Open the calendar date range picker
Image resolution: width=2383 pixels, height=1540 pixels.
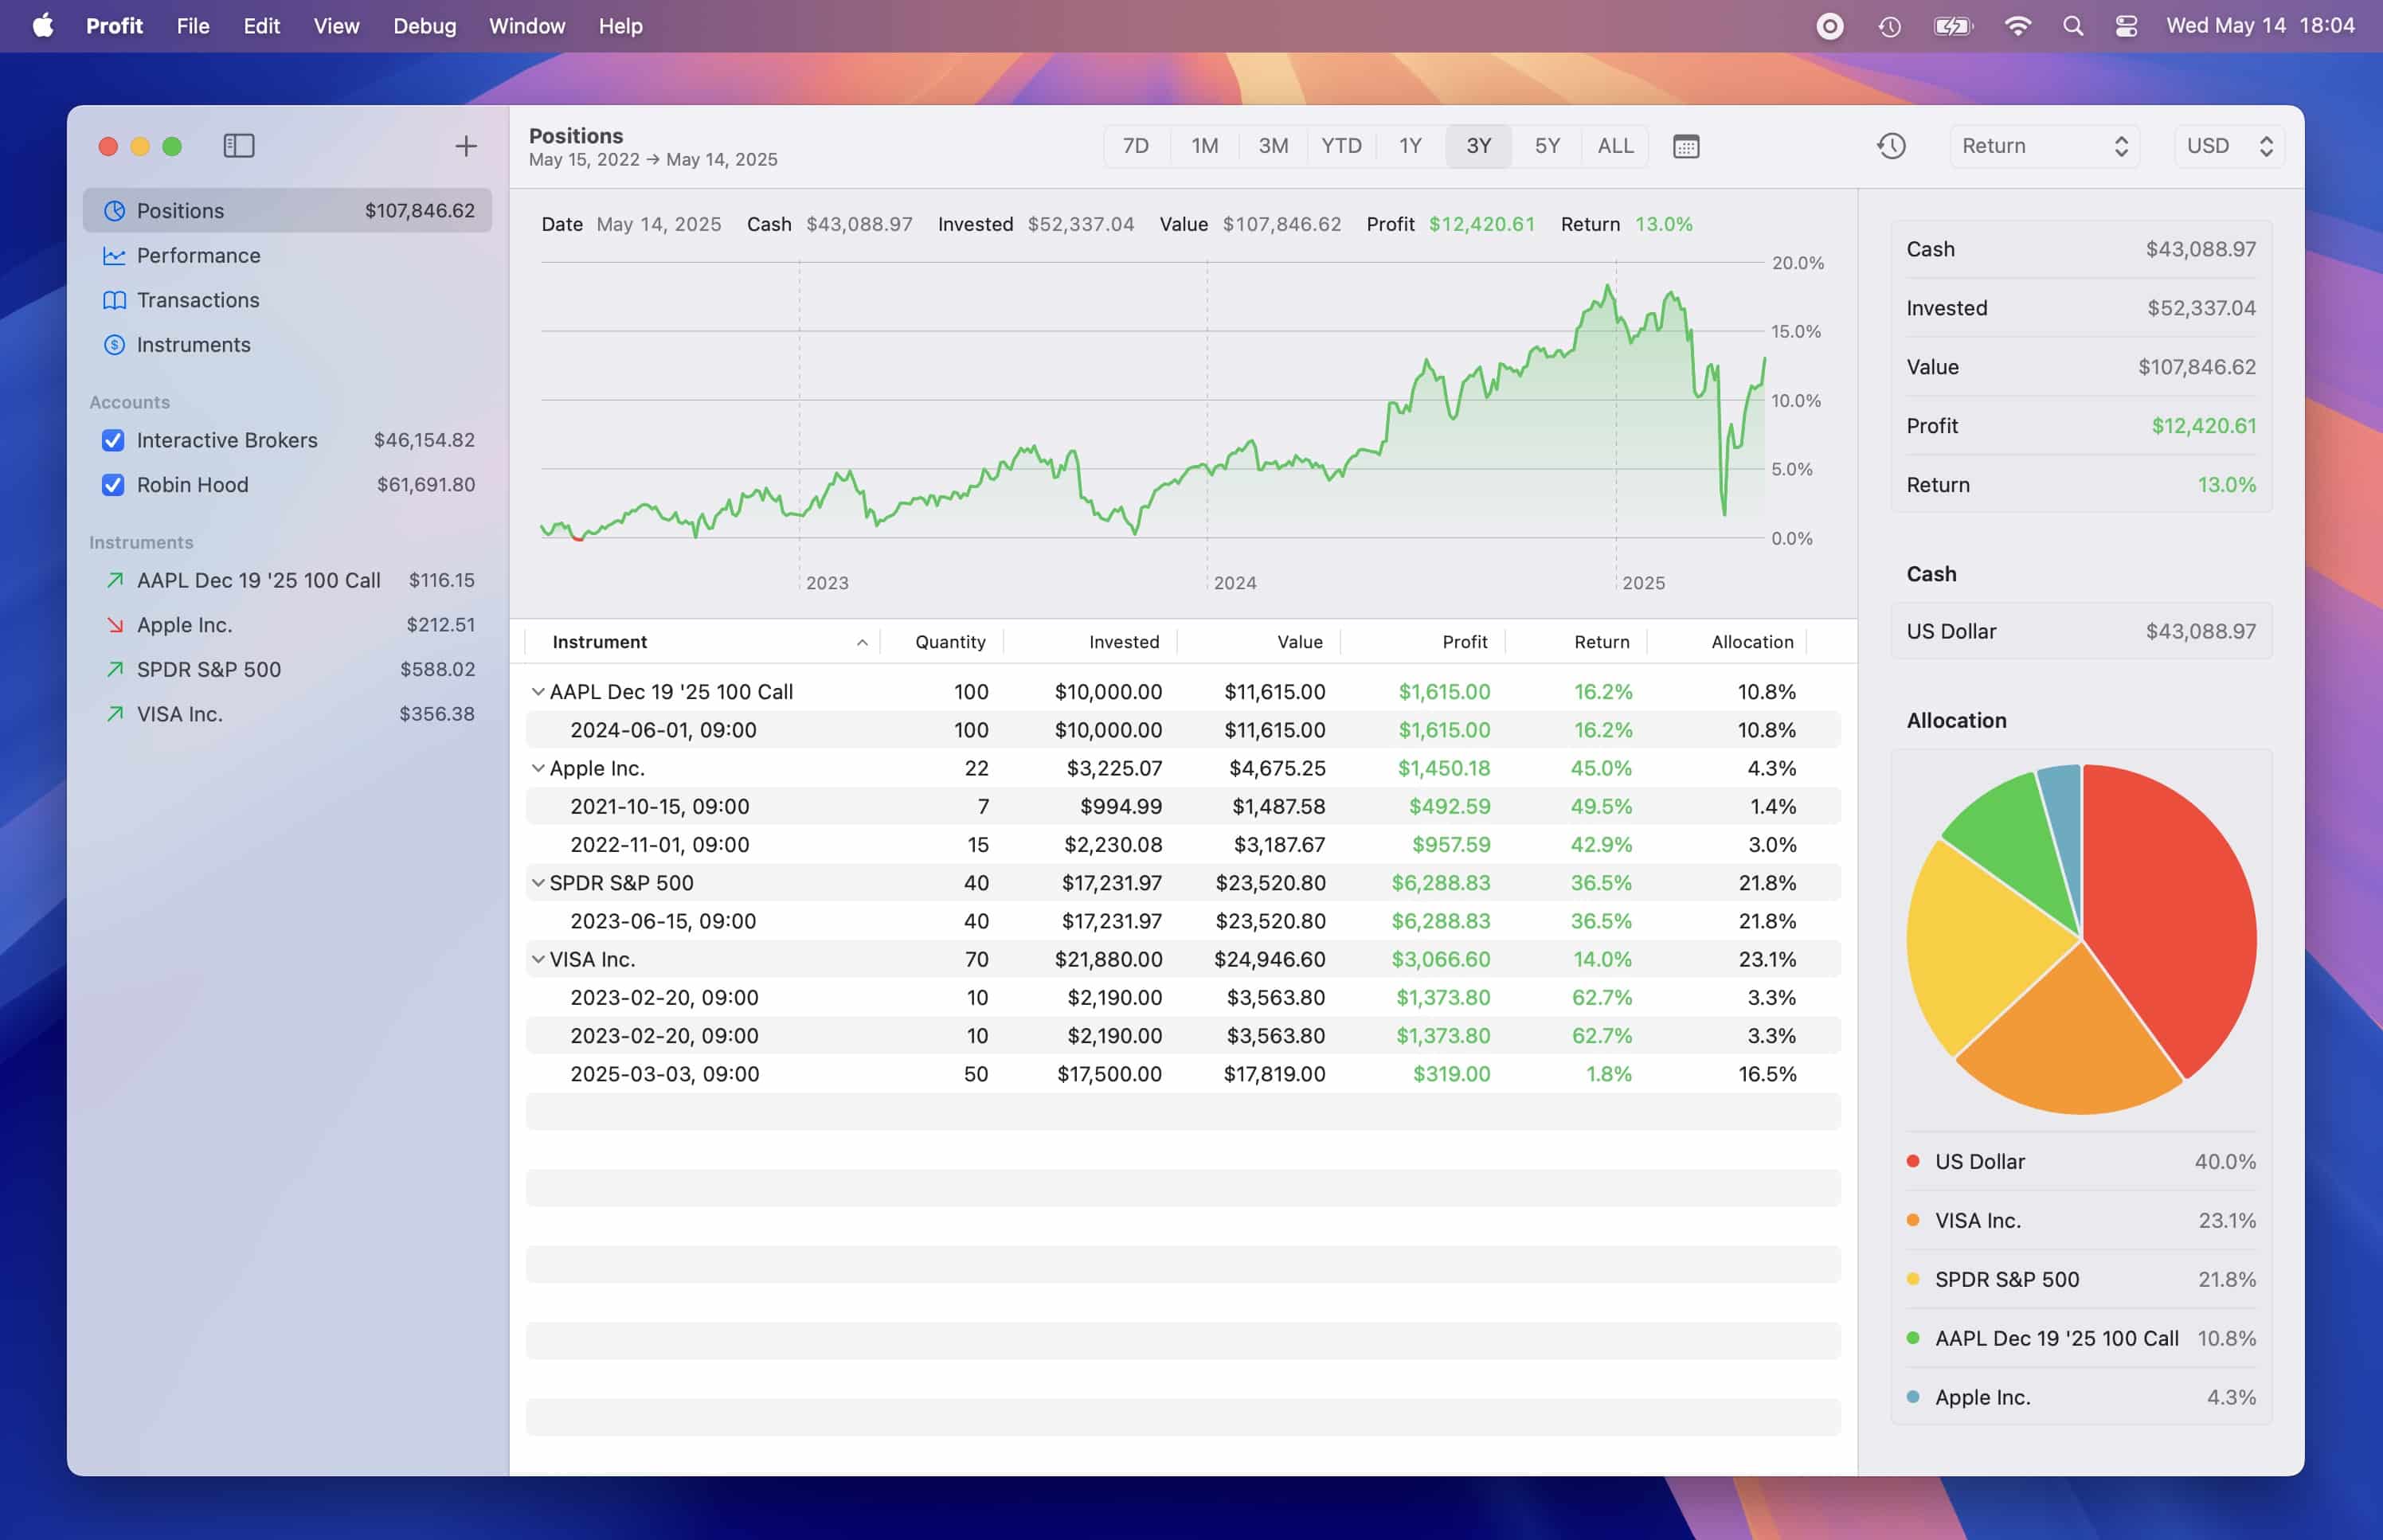[x=1685, y=146]
